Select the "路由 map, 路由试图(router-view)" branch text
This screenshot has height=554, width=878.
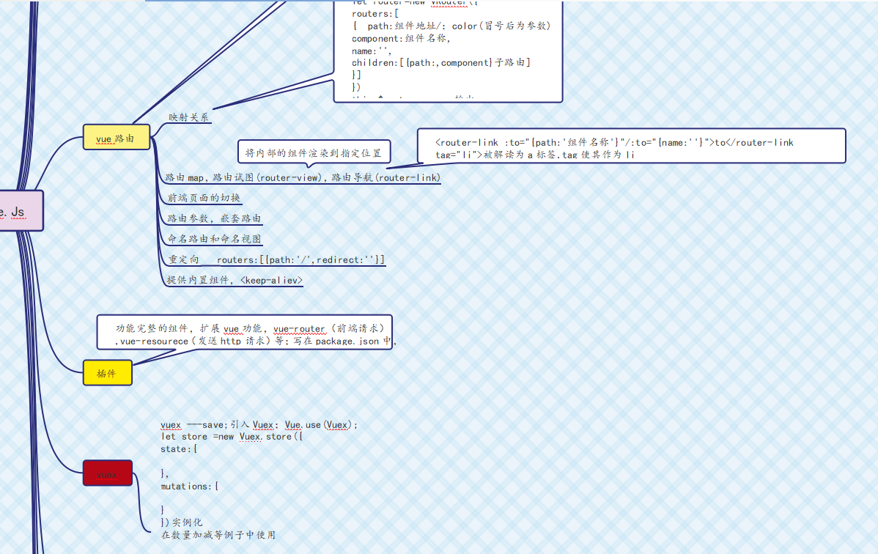(x=303, y=177)
